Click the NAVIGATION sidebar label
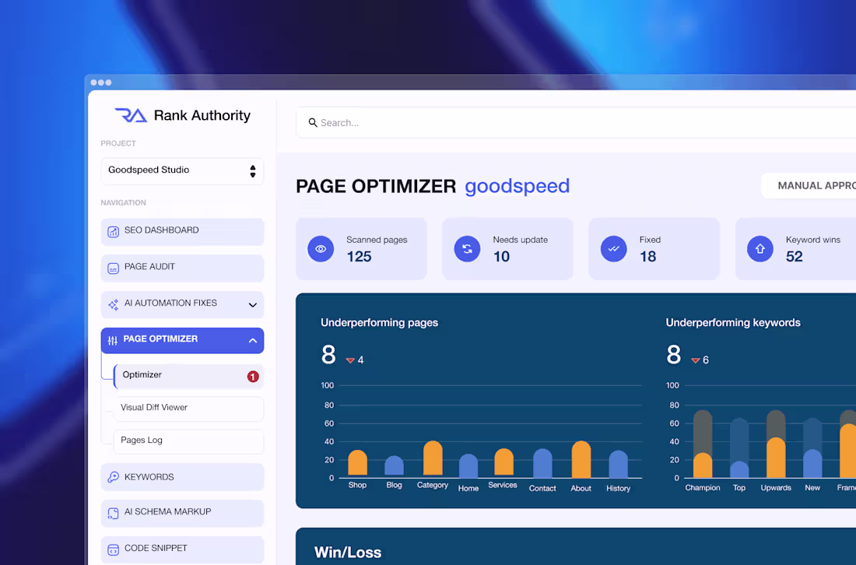The height and width of the screenshot is (565, 856). tap(124, 202)
